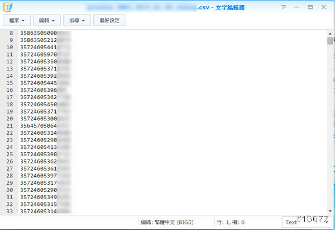This screenshot has height=230, width=335.
Task: Click line number 33 in the gutter
Action: coord(9,212)
